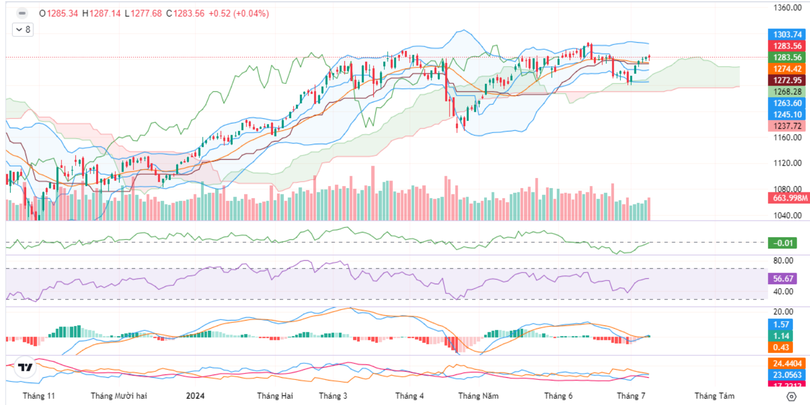Expand the 8 indicators legend
This screenshot has width=810, height=405.
pyautogui.click(x=23, y=30)
